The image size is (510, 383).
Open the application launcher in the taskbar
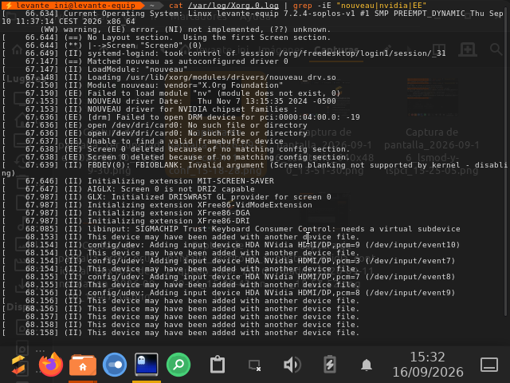pos(18,365)
